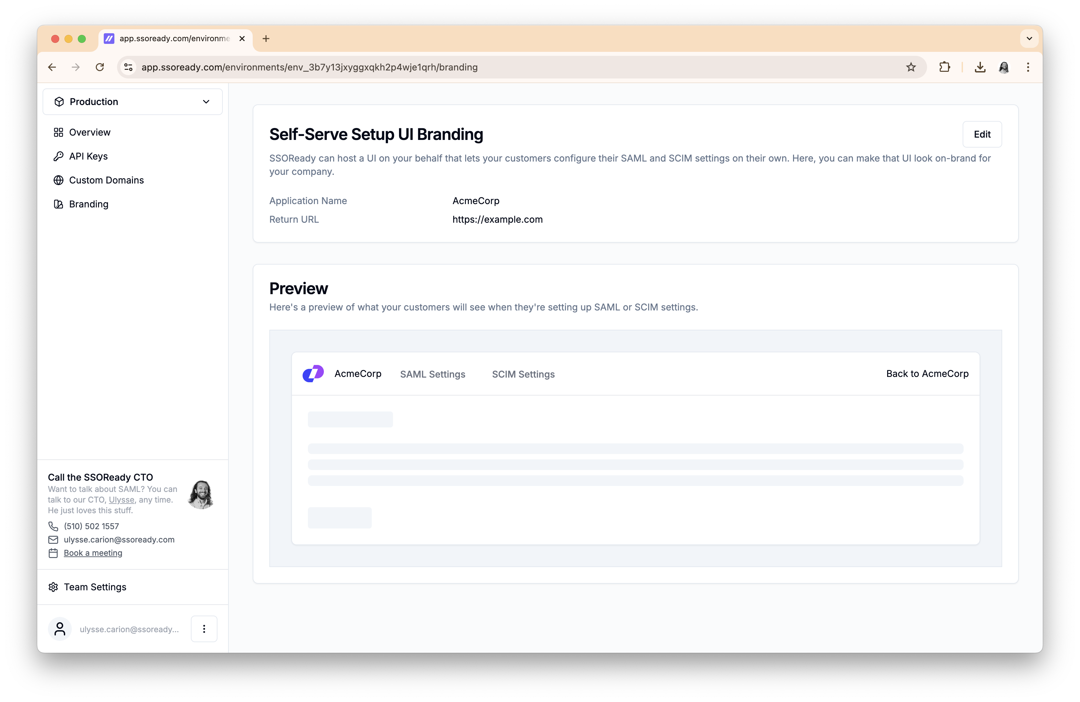Bookmark this page with the star icon
The image size is (1080, 702).
click(x=911, y=67)
